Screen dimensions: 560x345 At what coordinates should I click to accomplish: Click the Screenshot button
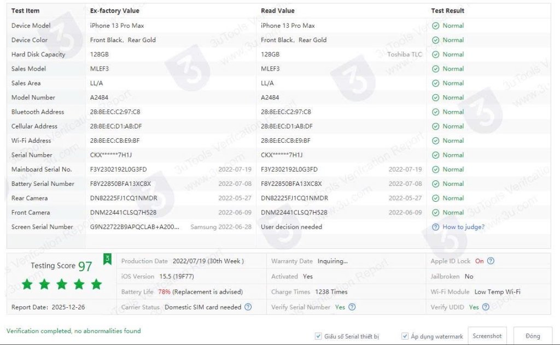click(x=487, y=336)
